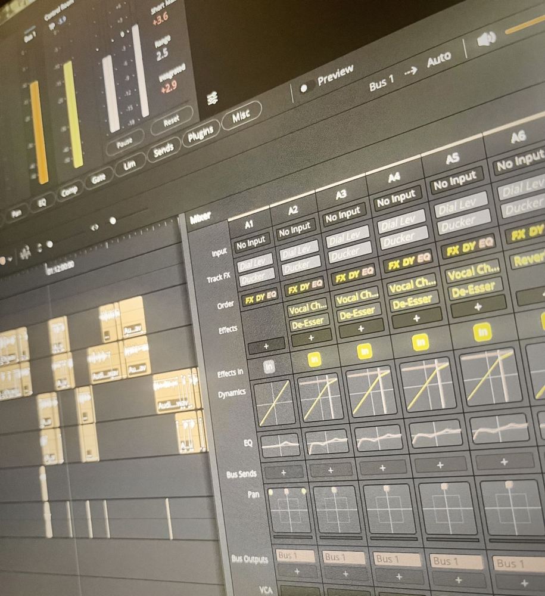Image resolution: width=545 pixels, height=596 pixels.
Task: Open the A1 Pan control
Action: 289,511
